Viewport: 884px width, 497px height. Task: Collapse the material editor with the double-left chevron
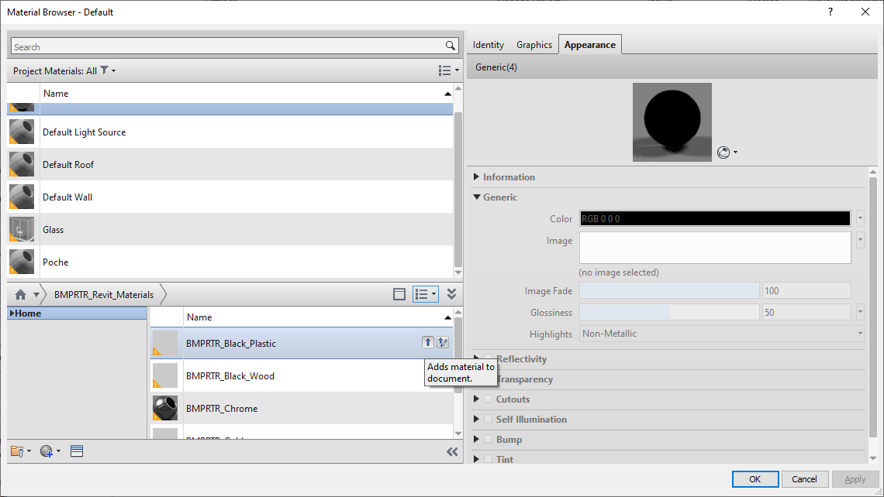(x=452, y=451)
